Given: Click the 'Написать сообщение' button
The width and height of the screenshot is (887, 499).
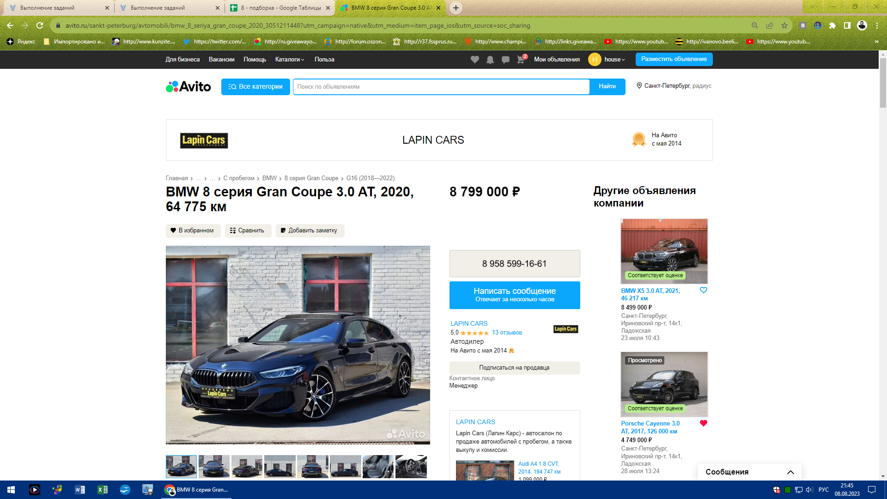Looking at the screenshot, I should (514, 295).
